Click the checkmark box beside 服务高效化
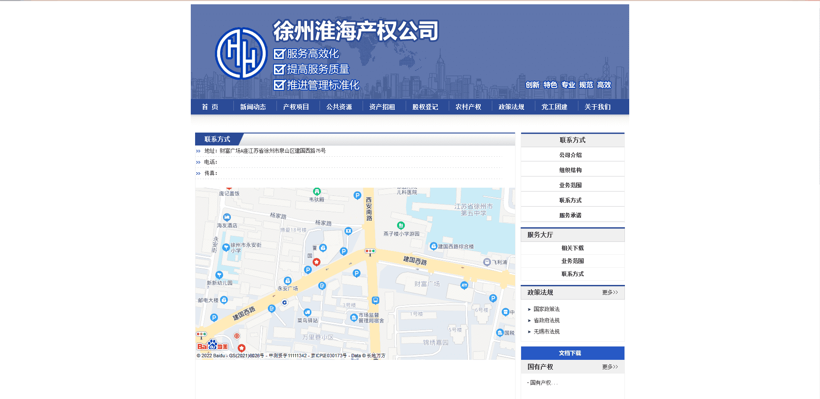The width and height of the screenshot is (820, 399). pyautogui.click(x=279, y=54)
